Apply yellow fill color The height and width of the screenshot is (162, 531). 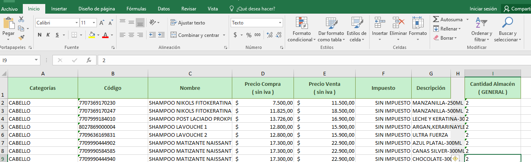pos(92,35)
